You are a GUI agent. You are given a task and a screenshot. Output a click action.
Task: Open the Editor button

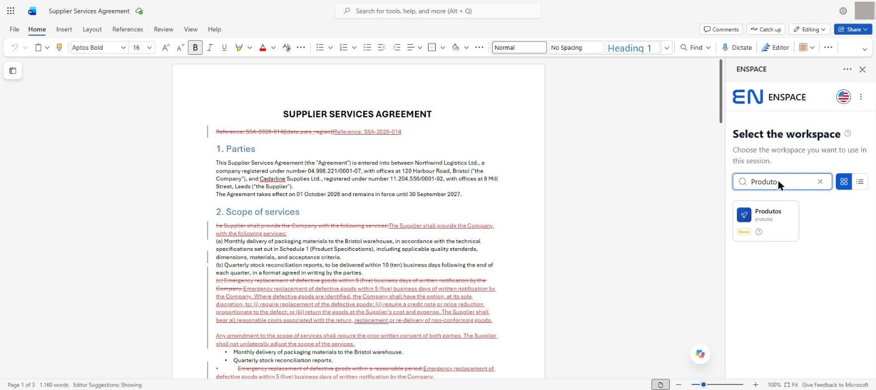point(775,47)
